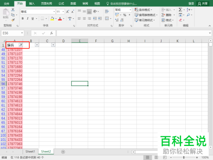The width and height of the screenshot is (213, 160).
Task: Click the Share button
Action: [x=203, y=3]
